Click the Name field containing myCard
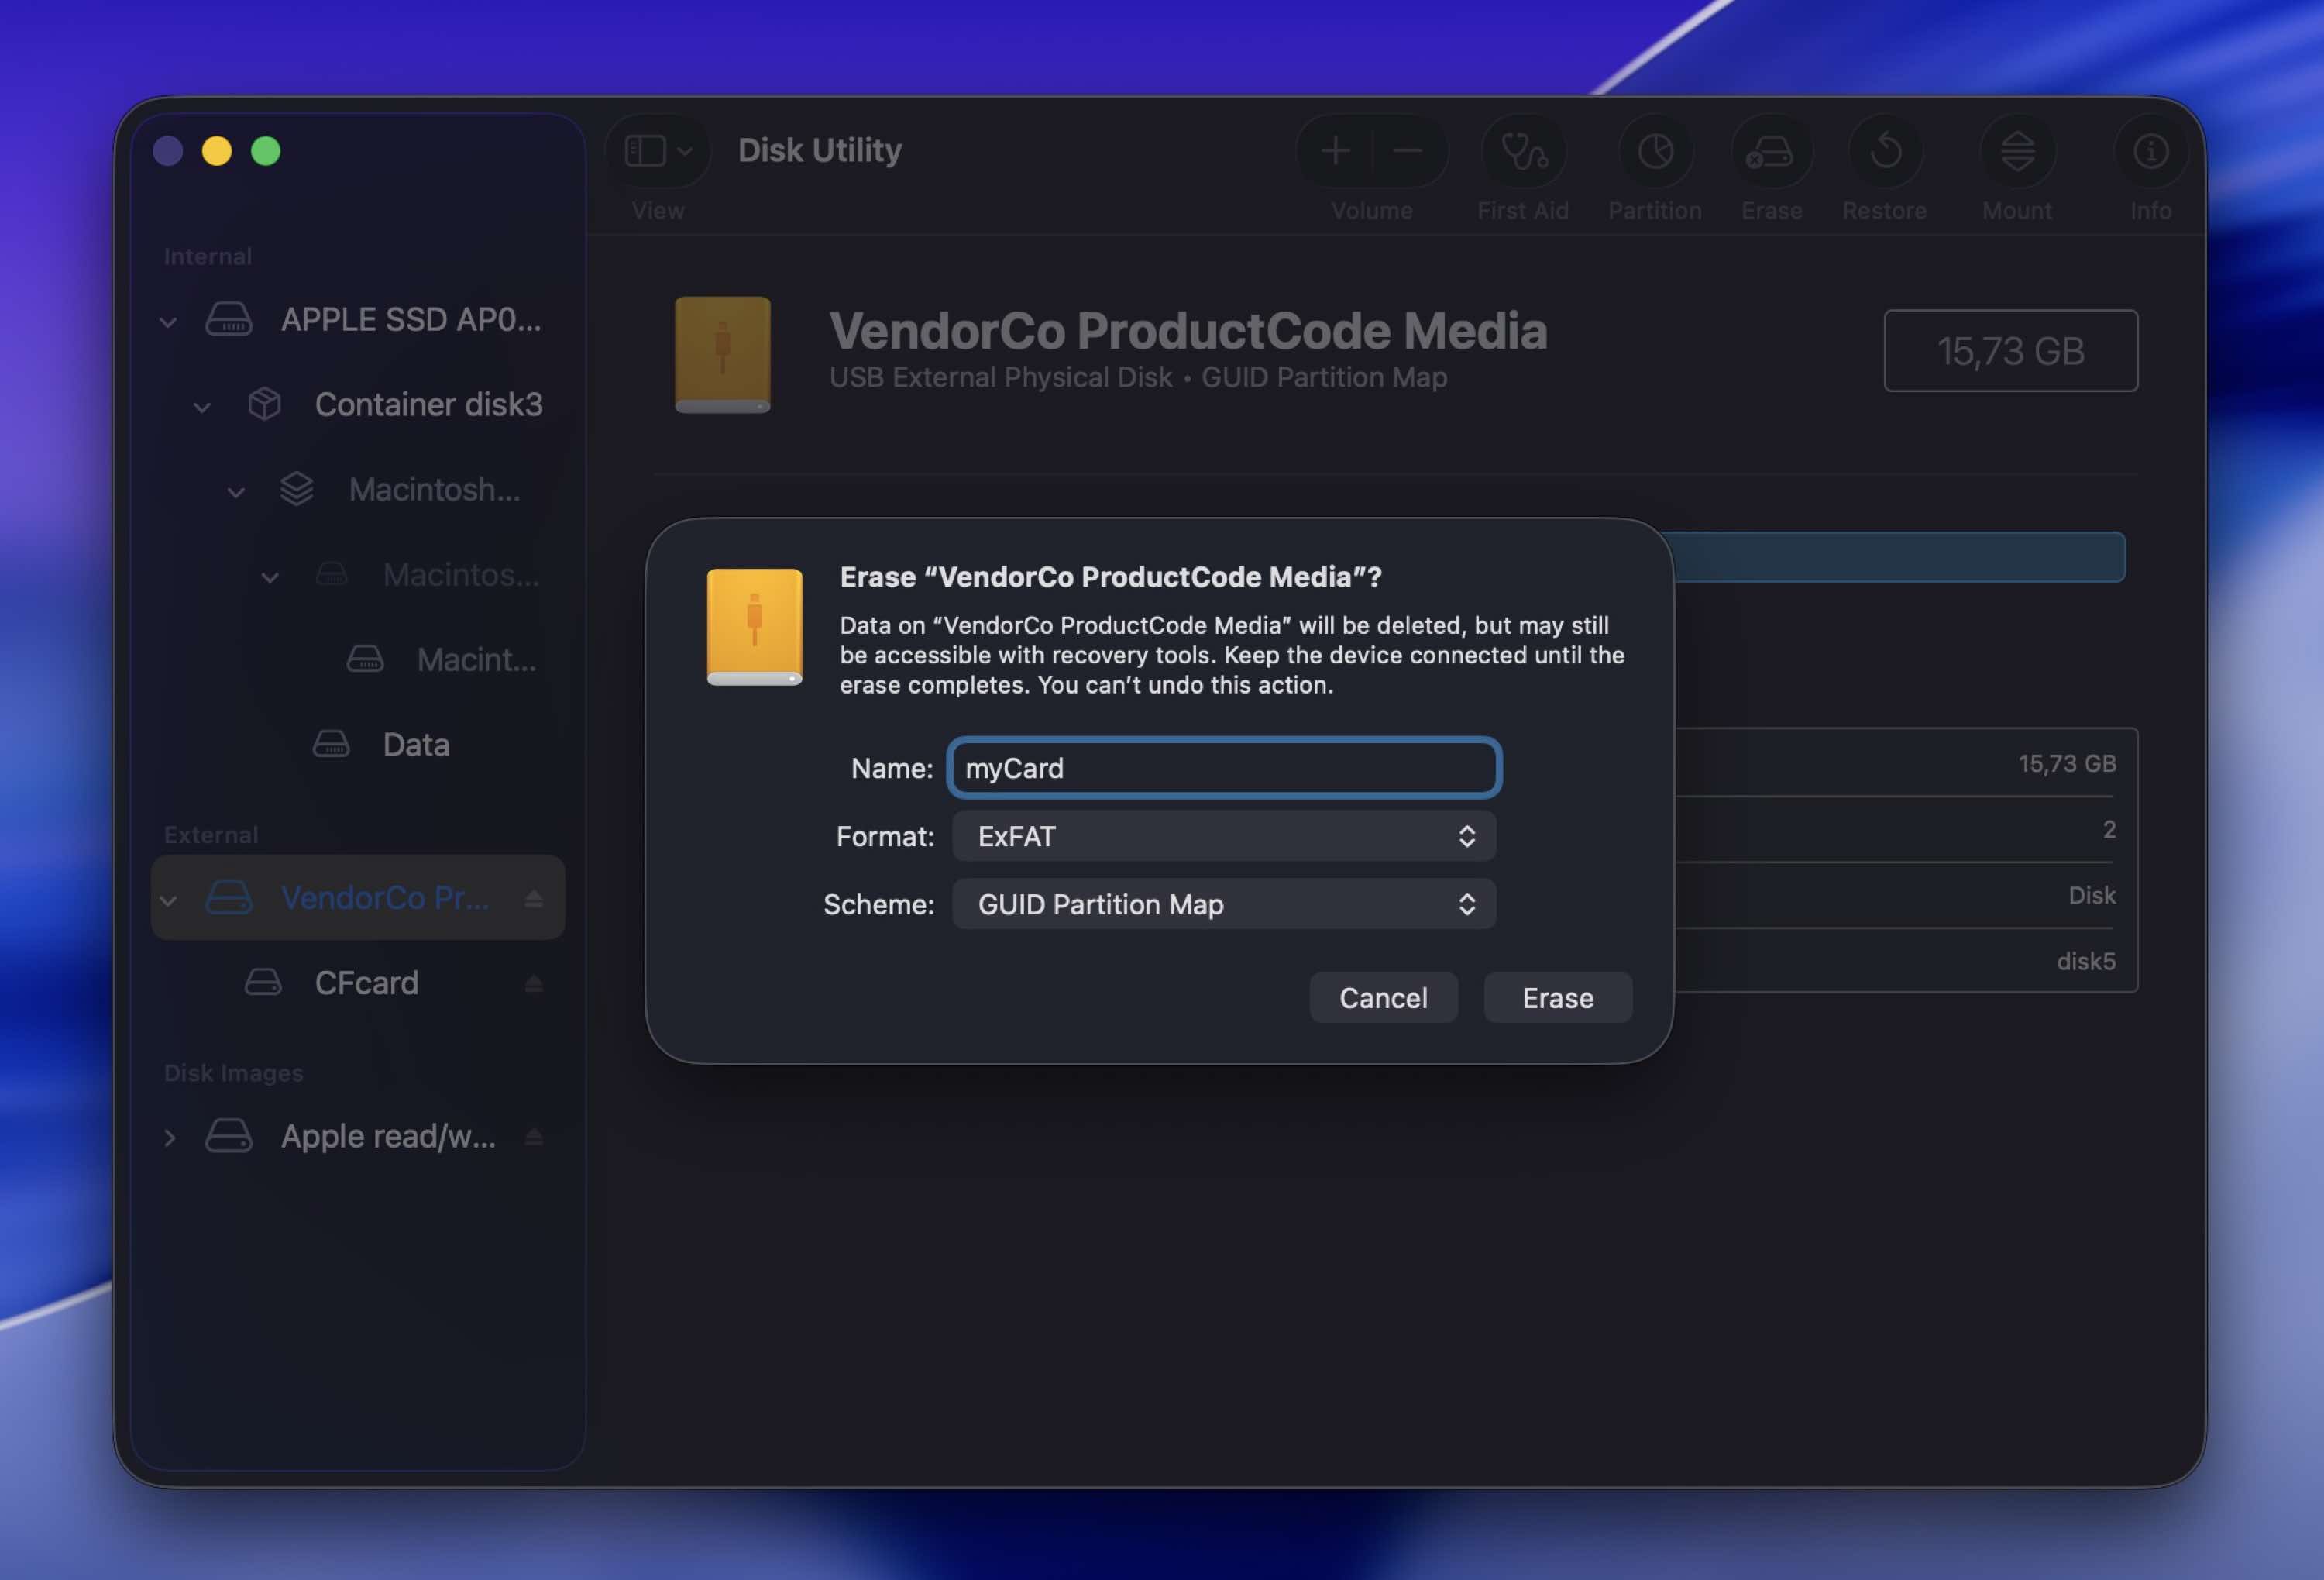 click(1224, 767)
